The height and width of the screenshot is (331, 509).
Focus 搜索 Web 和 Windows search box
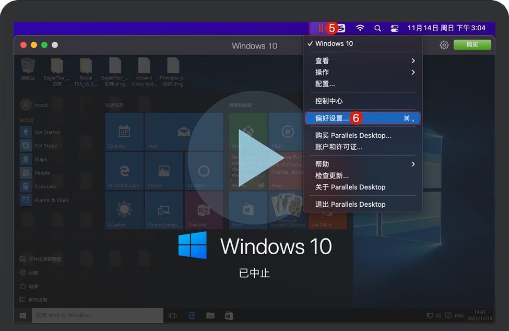coord(98,315)
